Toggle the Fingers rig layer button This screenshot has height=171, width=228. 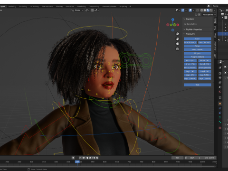tap(197, 53)
